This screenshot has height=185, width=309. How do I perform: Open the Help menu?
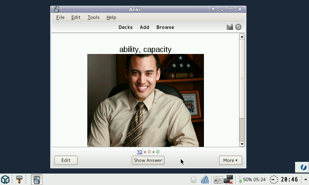[x=111, y=17]
